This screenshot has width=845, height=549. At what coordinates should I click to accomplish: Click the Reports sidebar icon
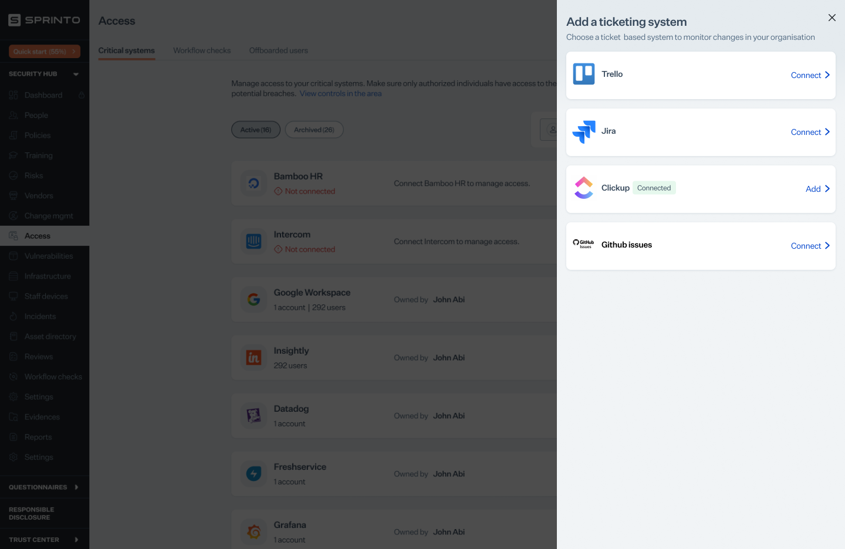pos(13,437)
